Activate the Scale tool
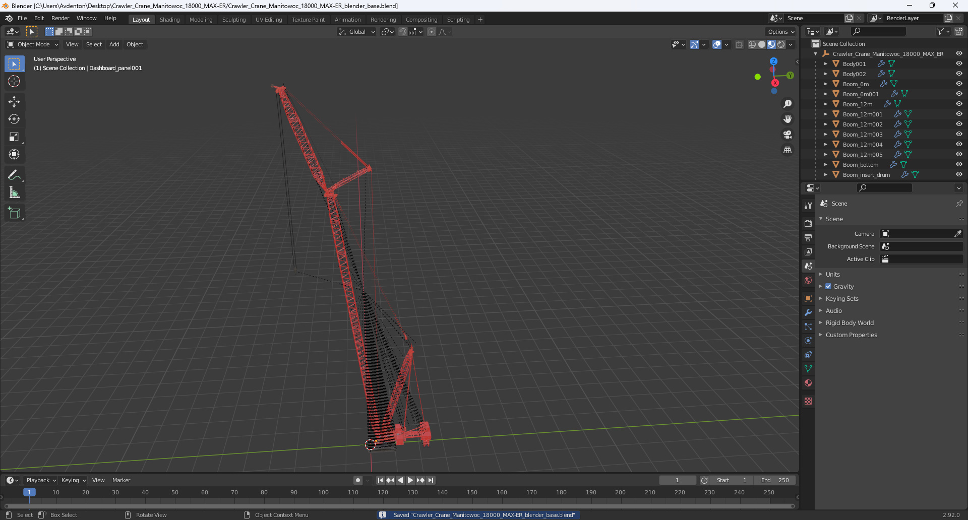Screen dimensions: 968x520 coord(14,137)
